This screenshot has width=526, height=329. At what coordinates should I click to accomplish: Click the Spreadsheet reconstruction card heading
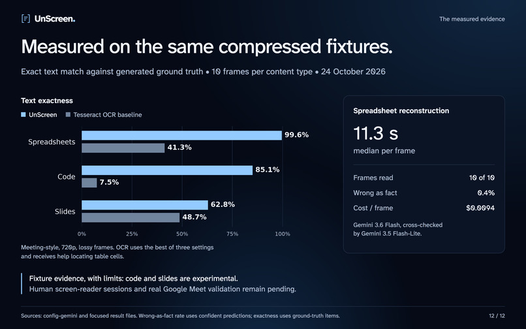[x=401, y=111]
